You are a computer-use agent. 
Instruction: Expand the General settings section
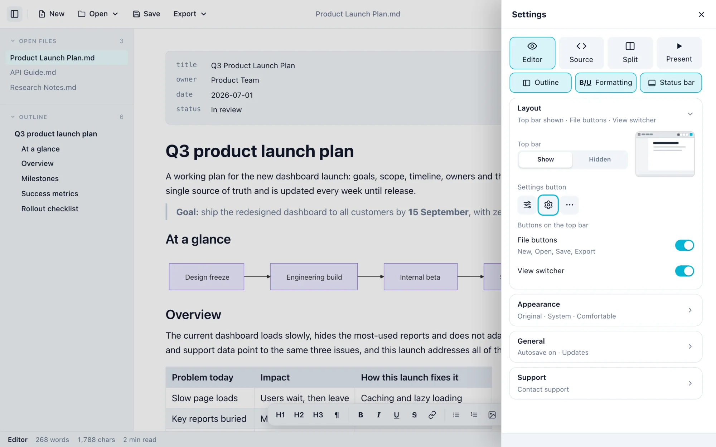pos(605,347)
